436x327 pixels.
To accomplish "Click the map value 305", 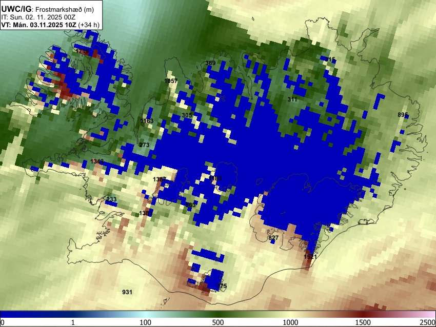I will pyautogui.click(x=187, y=115).
